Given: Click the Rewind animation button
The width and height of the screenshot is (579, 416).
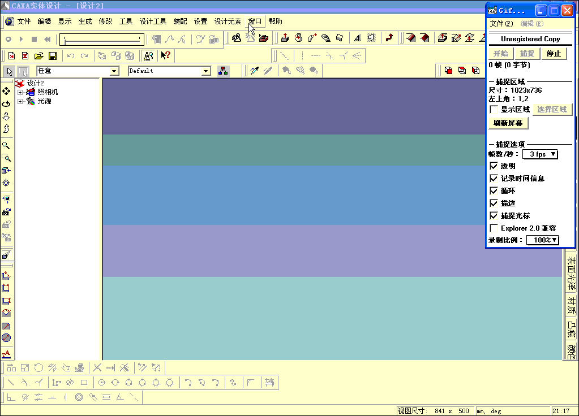Looking at the screenshot, I should pyautogui.click(x=48, y=39).
